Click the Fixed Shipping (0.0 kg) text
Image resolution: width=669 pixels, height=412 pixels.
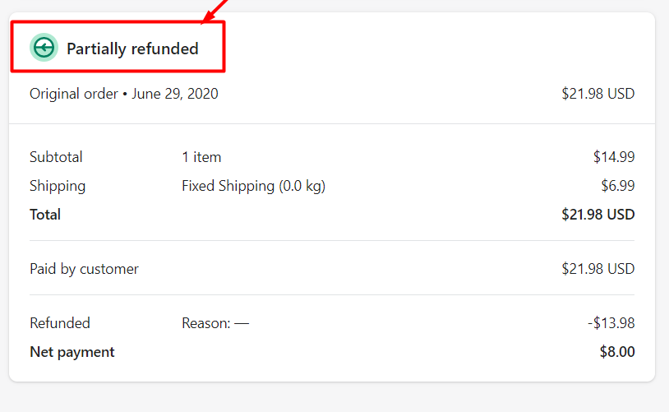pyautogui.click(x=253, y=186)
